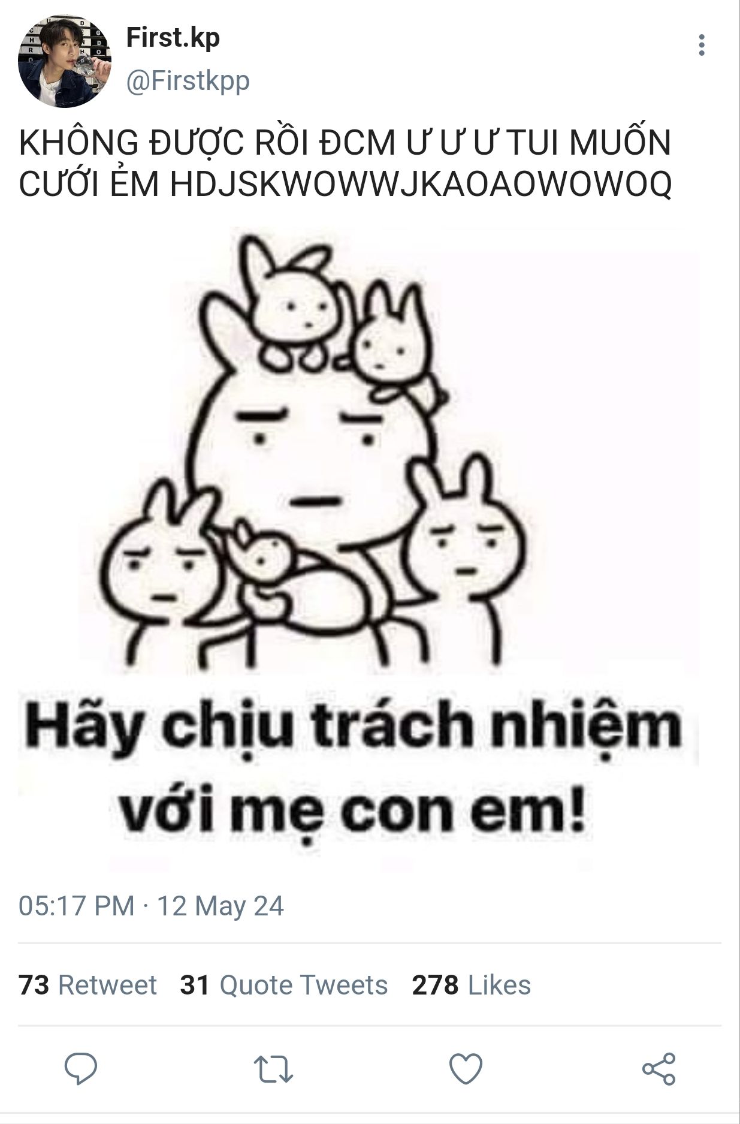
Task: Click the 12 May 24 date
Action: point(220,906)
